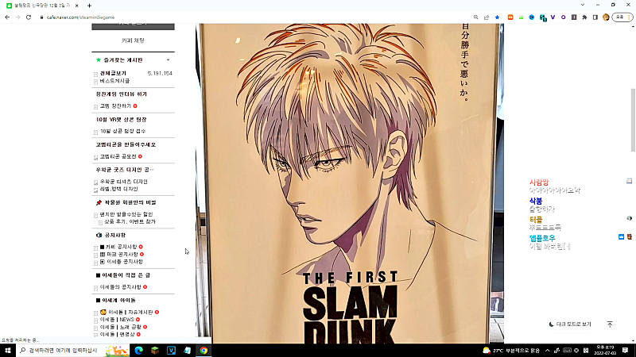The width and height of the screenshot is (636, 357).
Task: Close the current Naver cafe tab
Action: 76,6
